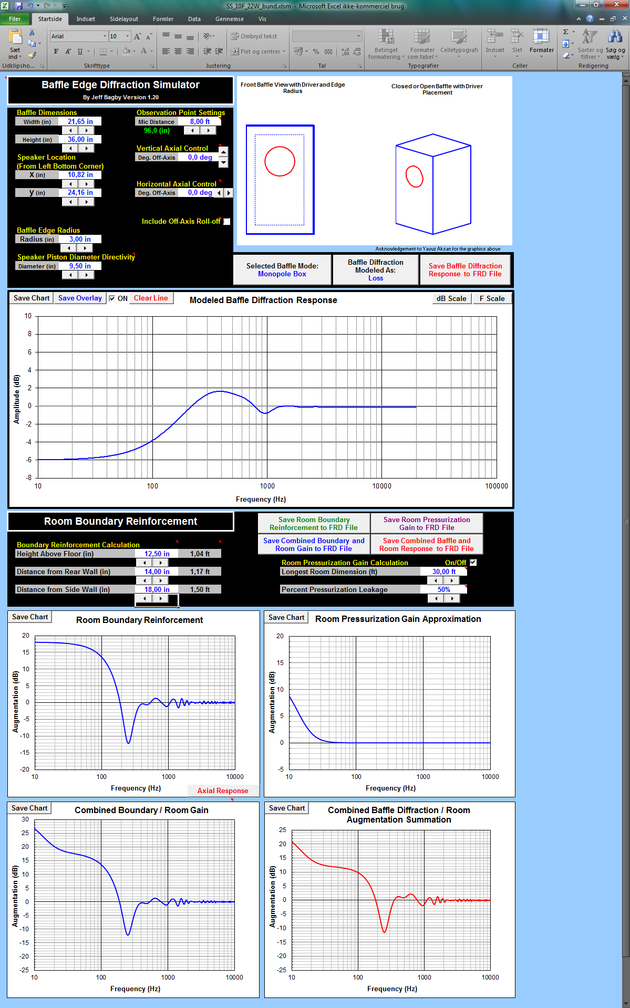
Task: Click the Clear Line button
Action: point(151,298)
